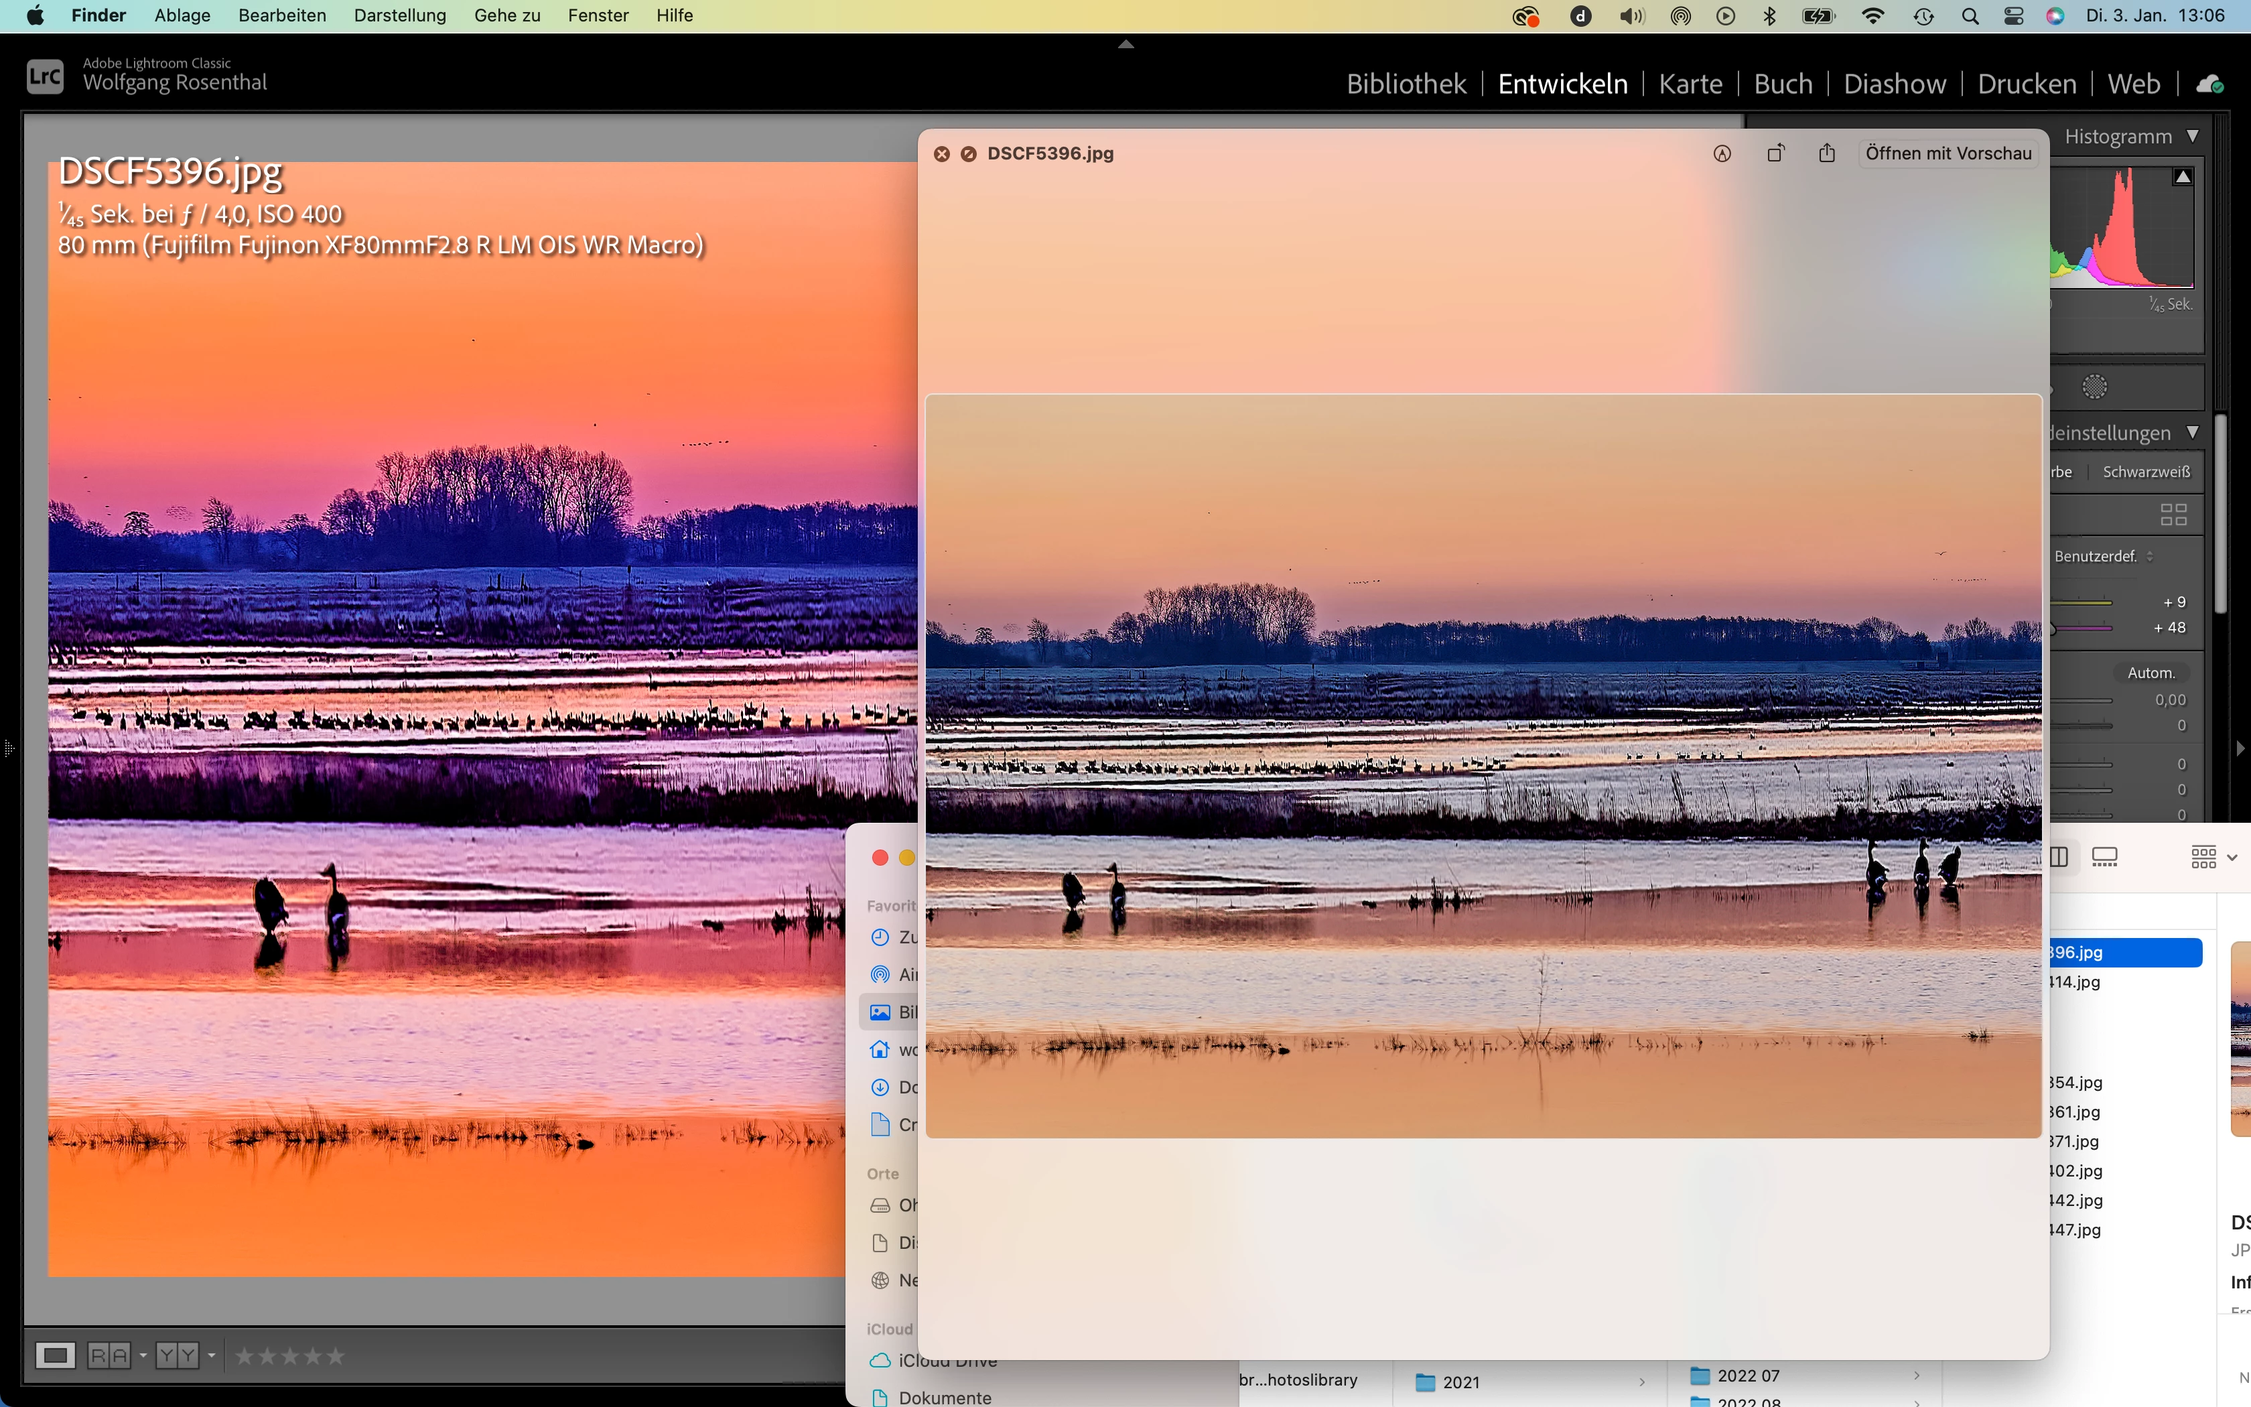Click Öffnen mit Vorschau button
2251x1407 pixels.
pyautogui.click(x=1949, y=153)
